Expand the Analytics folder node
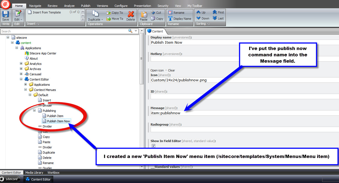The height and width of the screenshot is (183, 339). click(21, 64)
